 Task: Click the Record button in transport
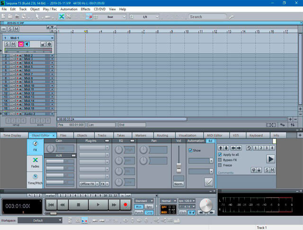coord(125,205)
